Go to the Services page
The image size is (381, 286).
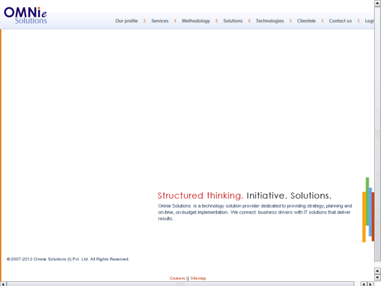coord(160,21)
